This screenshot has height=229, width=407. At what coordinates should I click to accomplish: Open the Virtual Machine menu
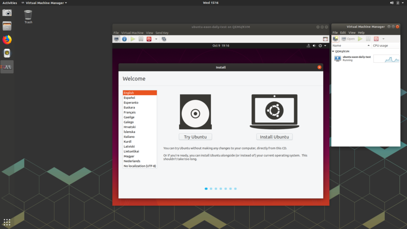(x=132, y=33)
